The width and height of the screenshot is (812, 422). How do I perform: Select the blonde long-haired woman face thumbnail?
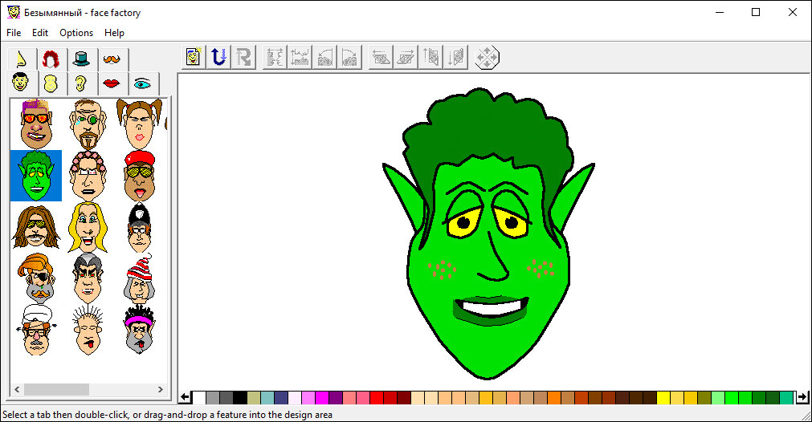[87, 227]
